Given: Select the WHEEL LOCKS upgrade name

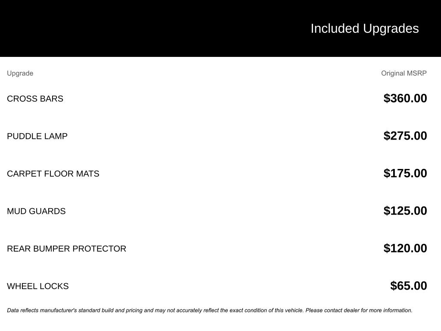Looking at the screenshot, I should pos(37,286).
